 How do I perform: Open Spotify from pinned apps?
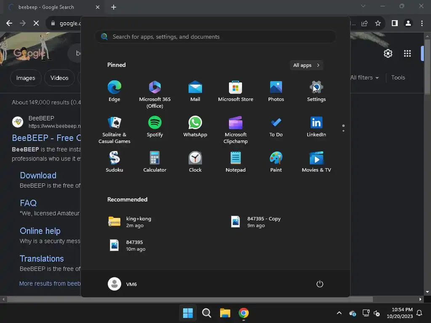pyautogui.click(x=155, y=127)
